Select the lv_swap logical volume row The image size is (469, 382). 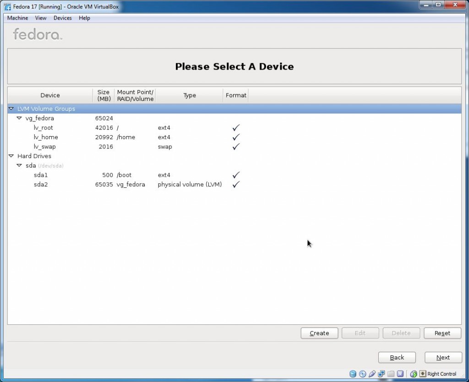tap(234, 147)
